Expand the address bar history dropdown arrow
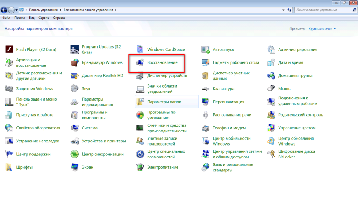This screenshot has width=358, height=201. click(283, 10)
